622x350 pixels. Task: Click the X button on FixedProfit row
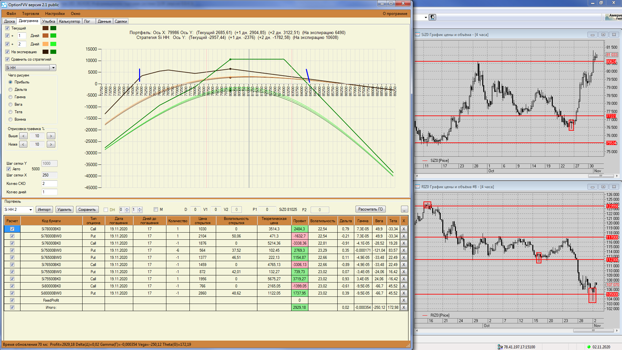coord(404,300)
